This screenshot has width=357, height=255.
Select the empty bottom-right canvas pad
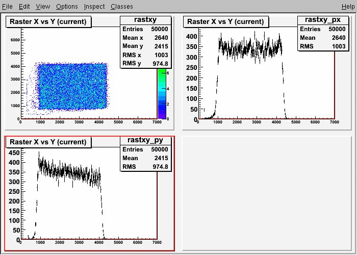pyautogui.click(x=267, y=193)
